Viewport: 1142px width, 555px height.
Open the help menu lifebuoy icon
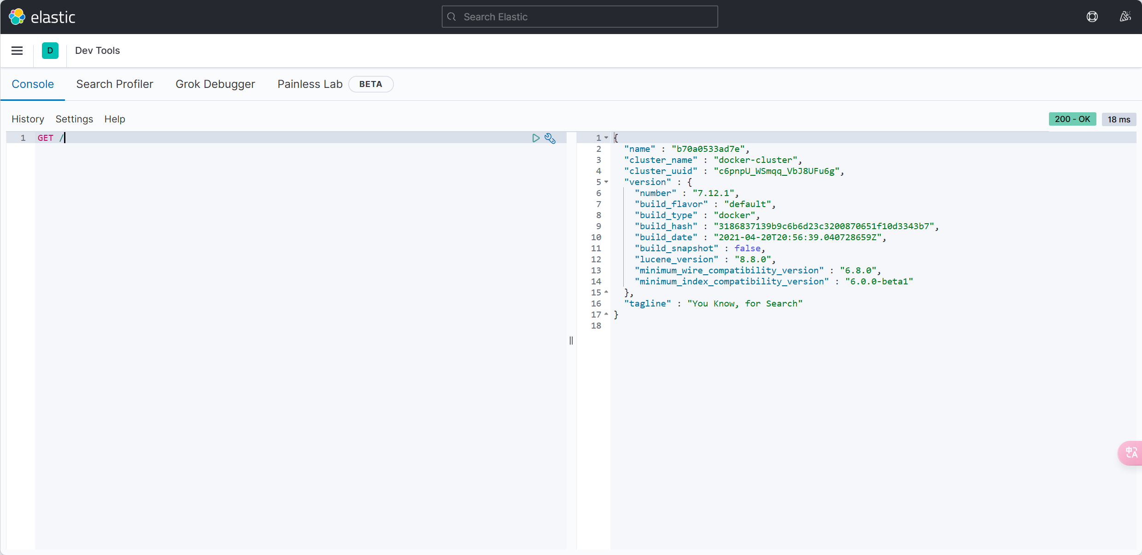pos(1092,17)
